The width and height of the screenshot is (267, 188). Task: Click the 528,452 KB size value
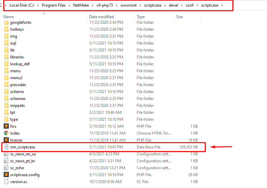tap(189, 147)
